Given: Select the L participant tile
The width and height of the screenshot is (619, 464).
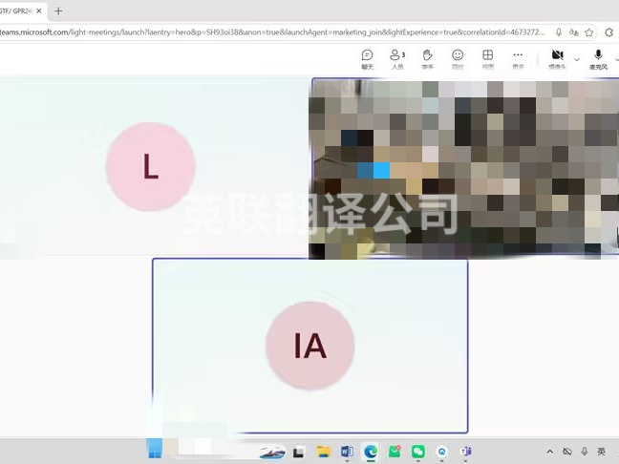Looking at the screenshot, I should click(154, 168).
